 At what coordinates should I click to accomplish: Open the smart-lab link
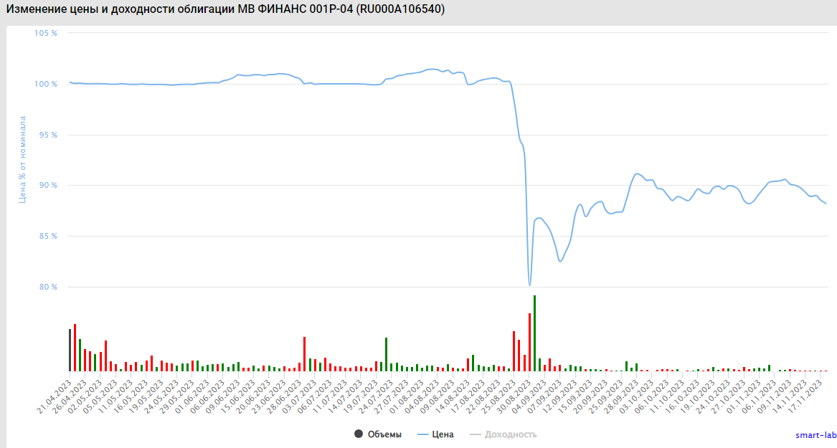[x=815, y=435]
